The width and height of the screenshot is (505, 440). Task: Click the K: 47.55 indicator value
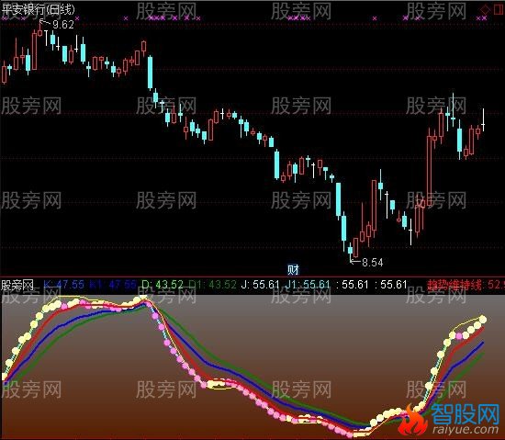point(63,285)
